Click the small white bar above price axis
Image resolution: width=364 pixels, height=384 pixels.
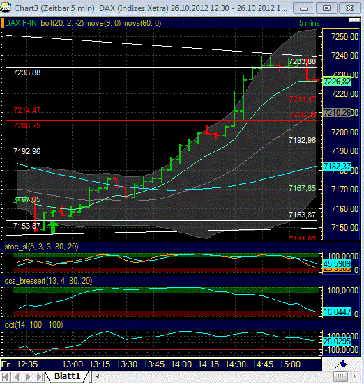coord(354,20)
